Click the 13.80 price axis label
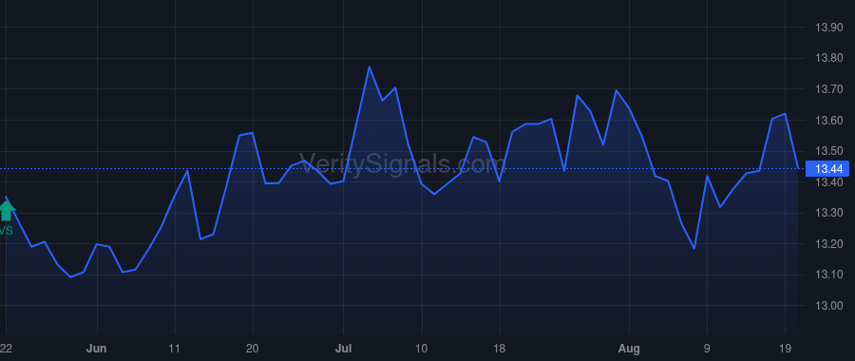Image resolution: width=855 pixels, height=361 pixels. [828, 58]
